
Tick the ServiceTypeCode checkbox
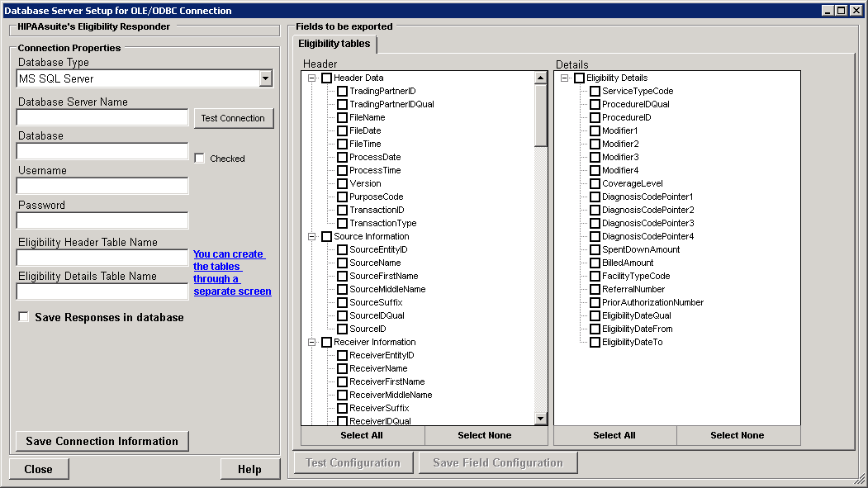[x=595, y=91]
